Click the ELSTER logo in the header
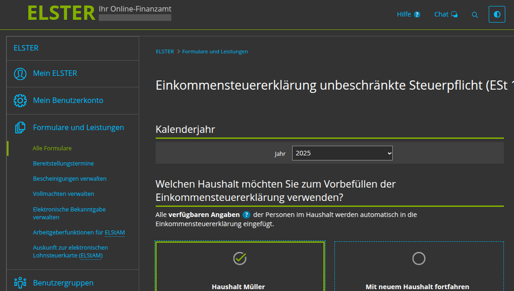514x291 pixels. pos(61,13)
